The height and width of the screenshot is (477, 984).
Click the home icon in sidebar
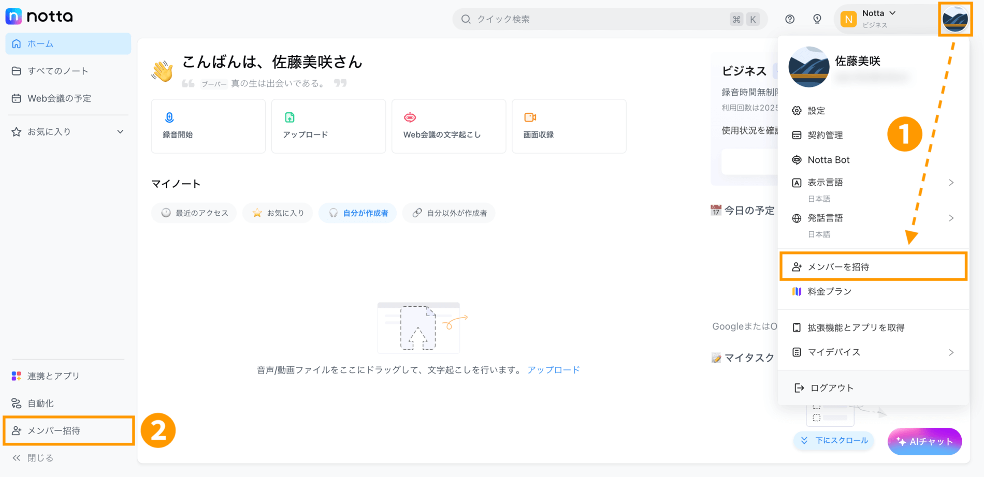pyautogui.click(x=17, y=44)
